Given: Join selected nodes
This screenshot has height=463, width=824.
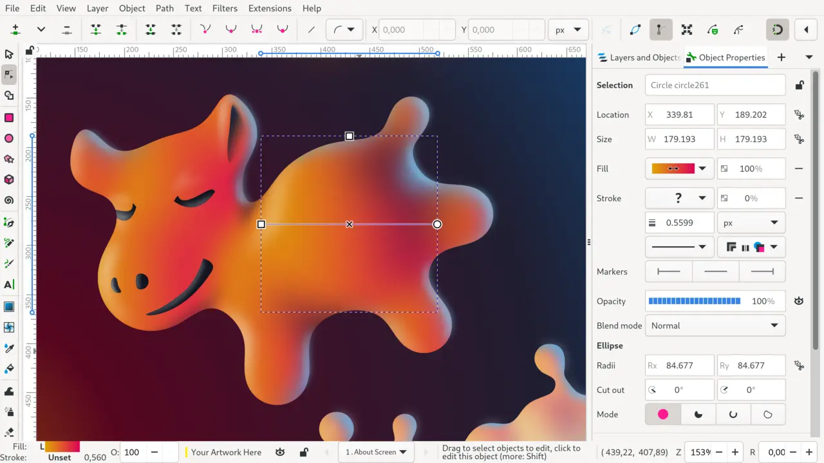Looking at the screenshot, I should [96, 30].
